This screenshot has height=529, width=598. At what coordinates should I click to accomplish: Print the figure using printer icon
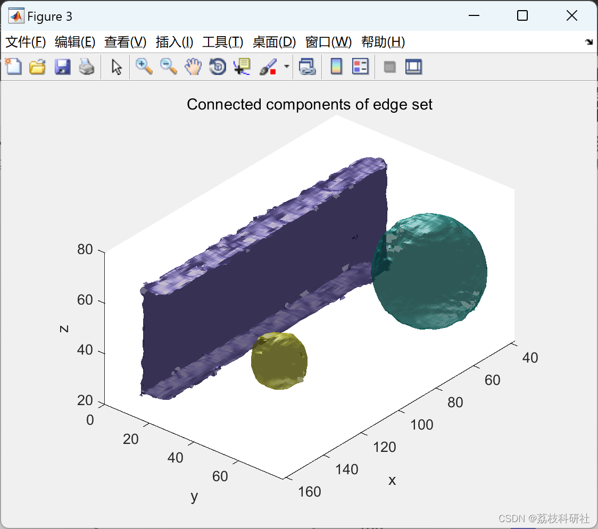coord(87,66)
